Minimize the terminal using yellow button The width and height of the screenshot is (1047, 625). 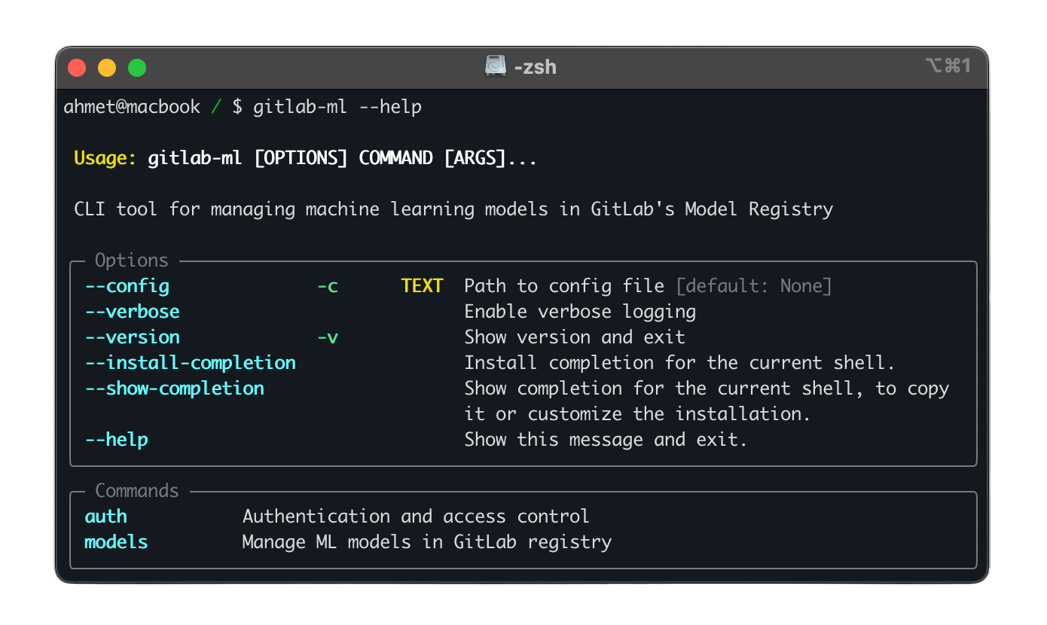coord(107,68)
